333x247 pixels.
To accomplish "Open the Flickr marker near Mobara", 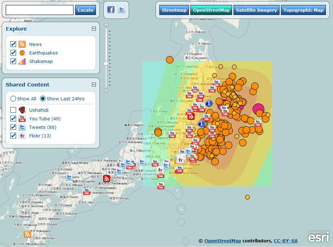I will tap(181, 160).
